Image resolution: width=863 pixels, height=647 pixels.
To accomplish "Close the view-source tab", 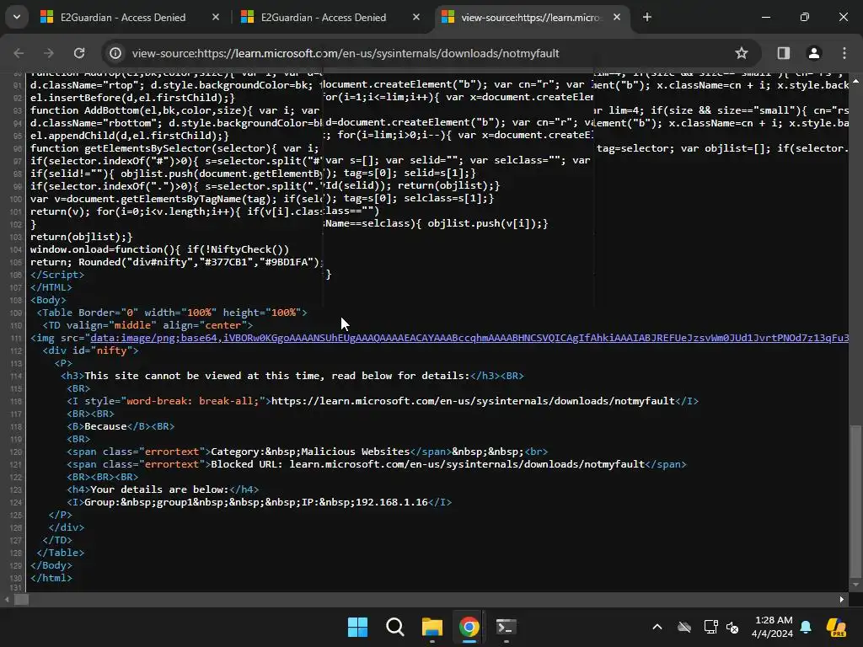I will click(616, 17).
